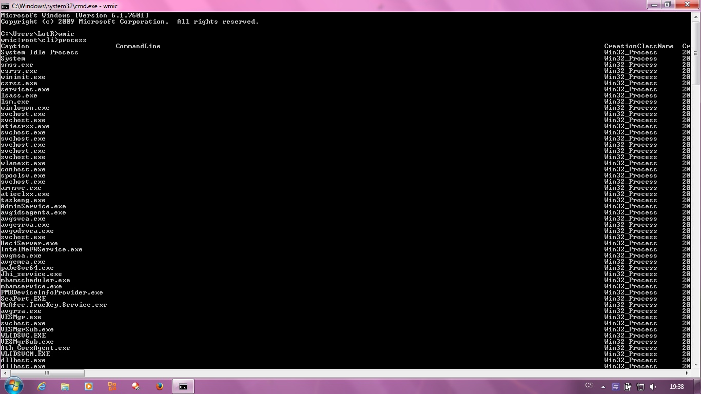
Task: Select the active cmd.exe taskbar button
Action: pos(183,386)
